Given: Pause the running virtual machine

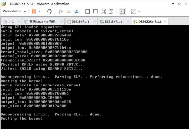Looking at the screenshot, I should (34, 12).
